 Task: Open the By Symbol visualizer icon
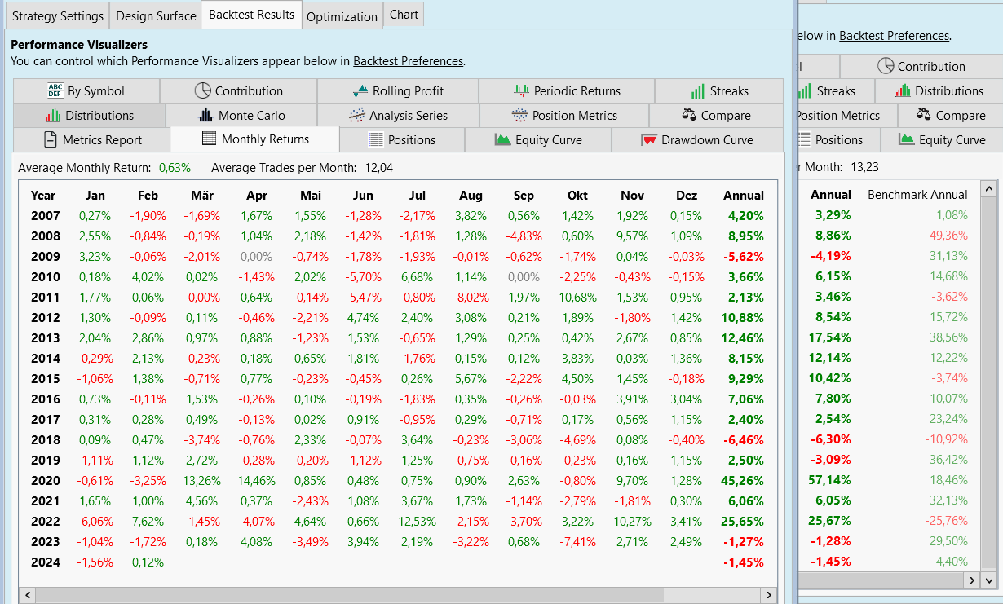point(55,91)
